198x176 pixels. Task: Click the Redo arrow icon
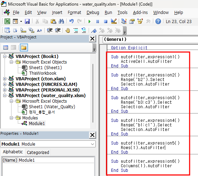tap(79, 21)
